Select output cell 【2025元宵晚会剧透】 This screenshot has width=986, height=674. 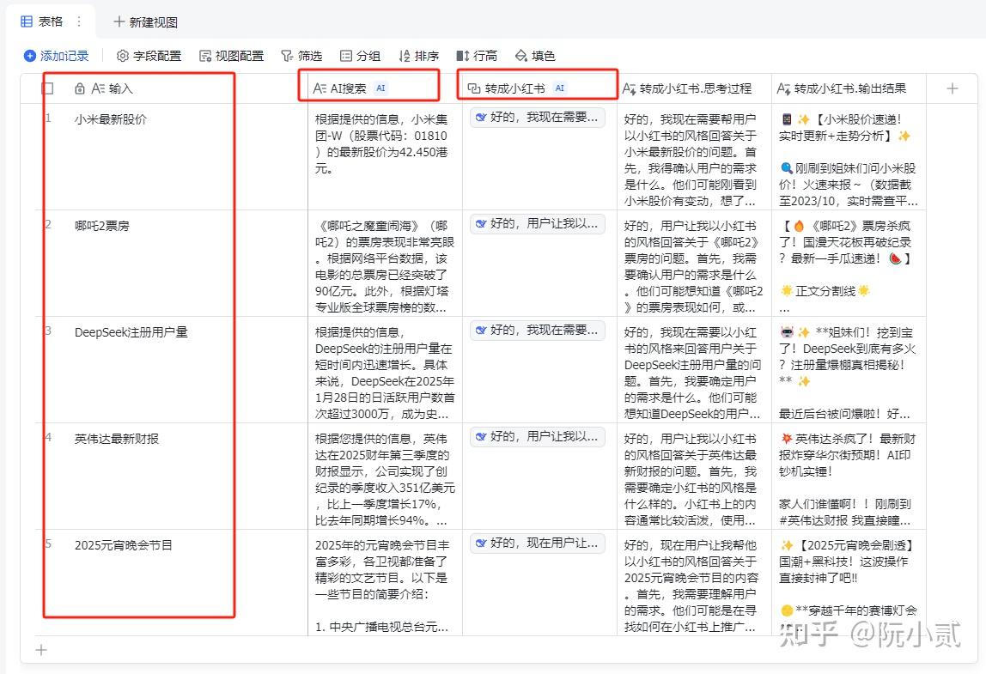tap(849, 582)
